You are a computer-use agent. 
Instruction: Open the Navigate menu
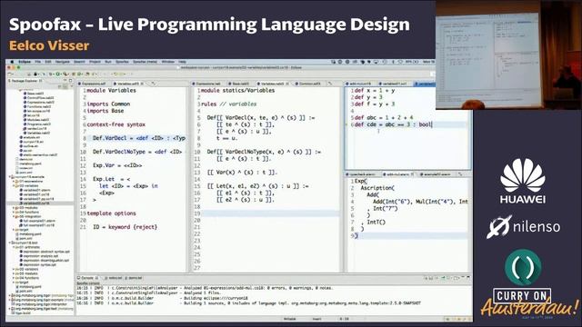click(x=63, y=62)
